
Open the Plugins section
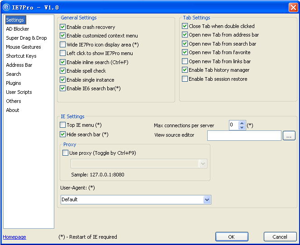(x=14, y=83)
